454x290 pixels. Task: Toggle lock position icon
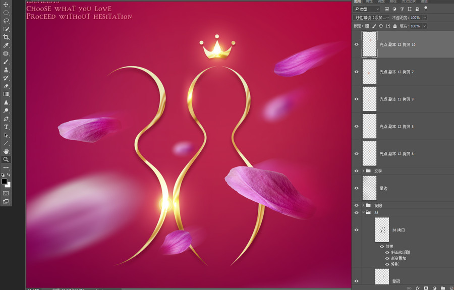click(x=381, y=26)
